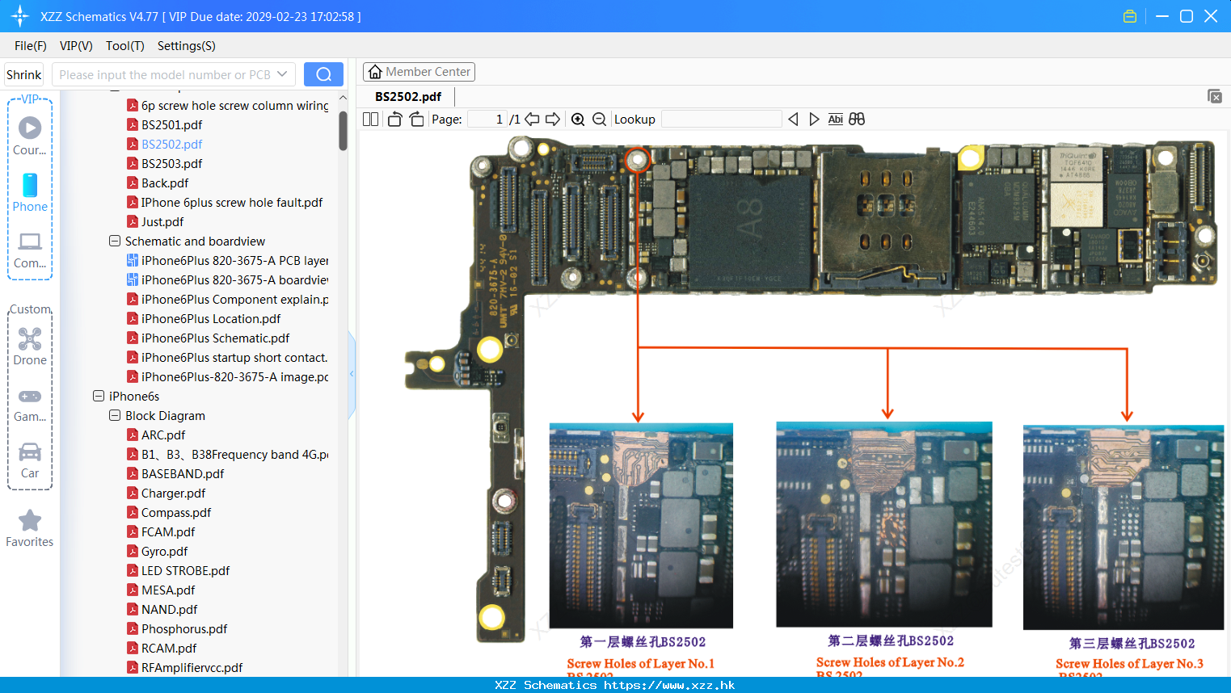Rotate the page clockwise

[x=416, y=120]
